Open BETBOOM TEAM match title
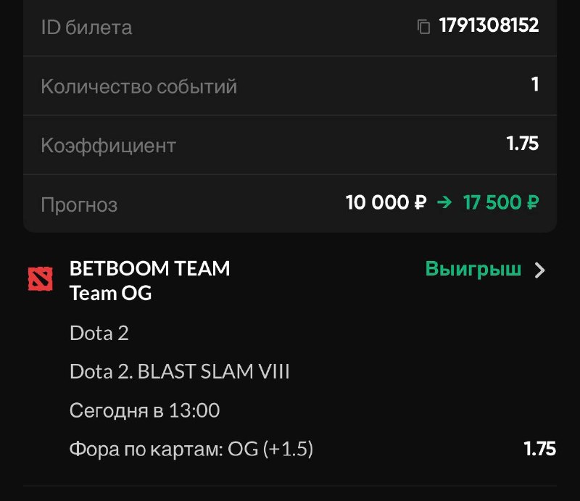Screen dimensions: 580x501 [149, 268]
